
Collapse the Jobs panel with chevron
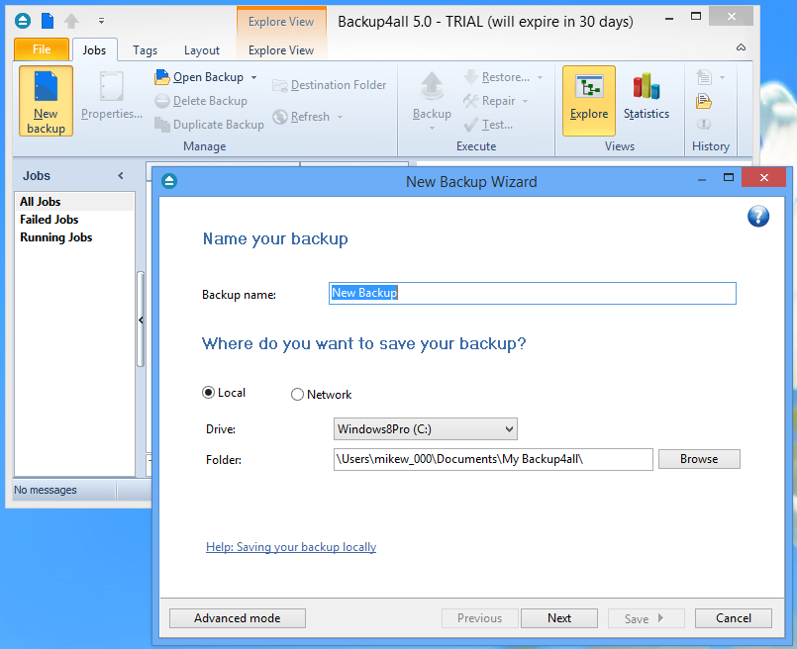point(121,176)
